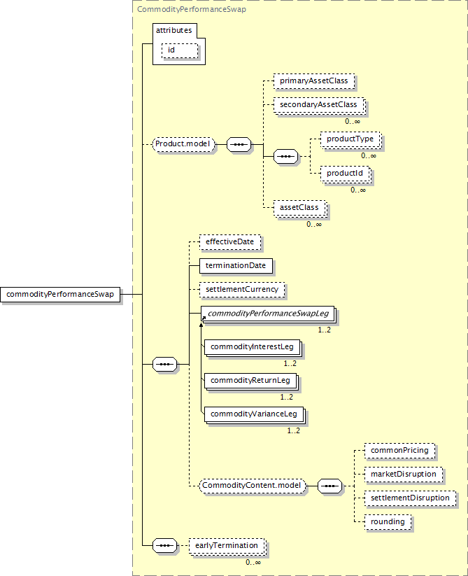Screen dimensions: 468x576
Task: Select the assetClass element
Action: 300,209
